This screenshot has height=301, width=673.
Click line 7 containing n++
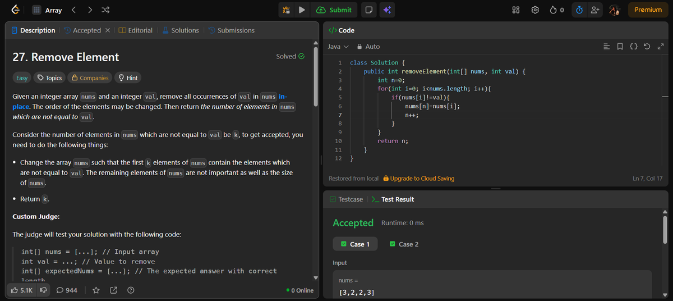[x=412, y=115]
